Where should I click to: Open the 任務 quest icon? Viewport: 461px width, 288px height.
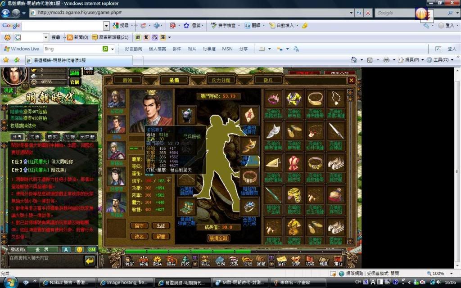[x=220, y=260]
